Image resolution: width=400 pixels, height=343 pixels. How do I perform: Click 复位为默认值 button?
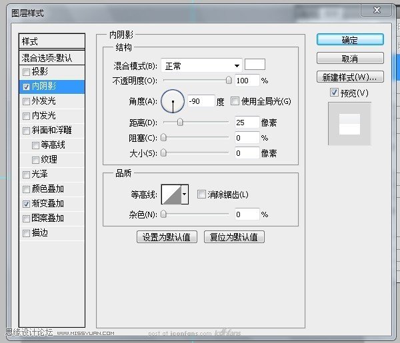pos(234,237)
